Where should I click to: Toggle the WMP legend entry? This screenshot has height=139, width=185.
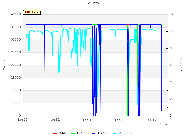click(60, 133)
